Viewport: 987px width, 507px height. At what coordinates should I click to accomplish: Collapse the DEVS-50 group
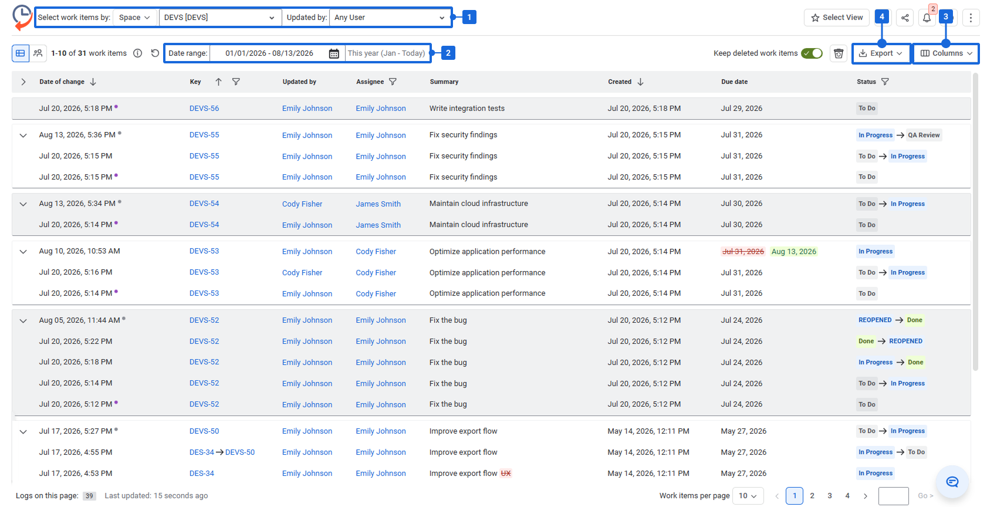[23, 432]
